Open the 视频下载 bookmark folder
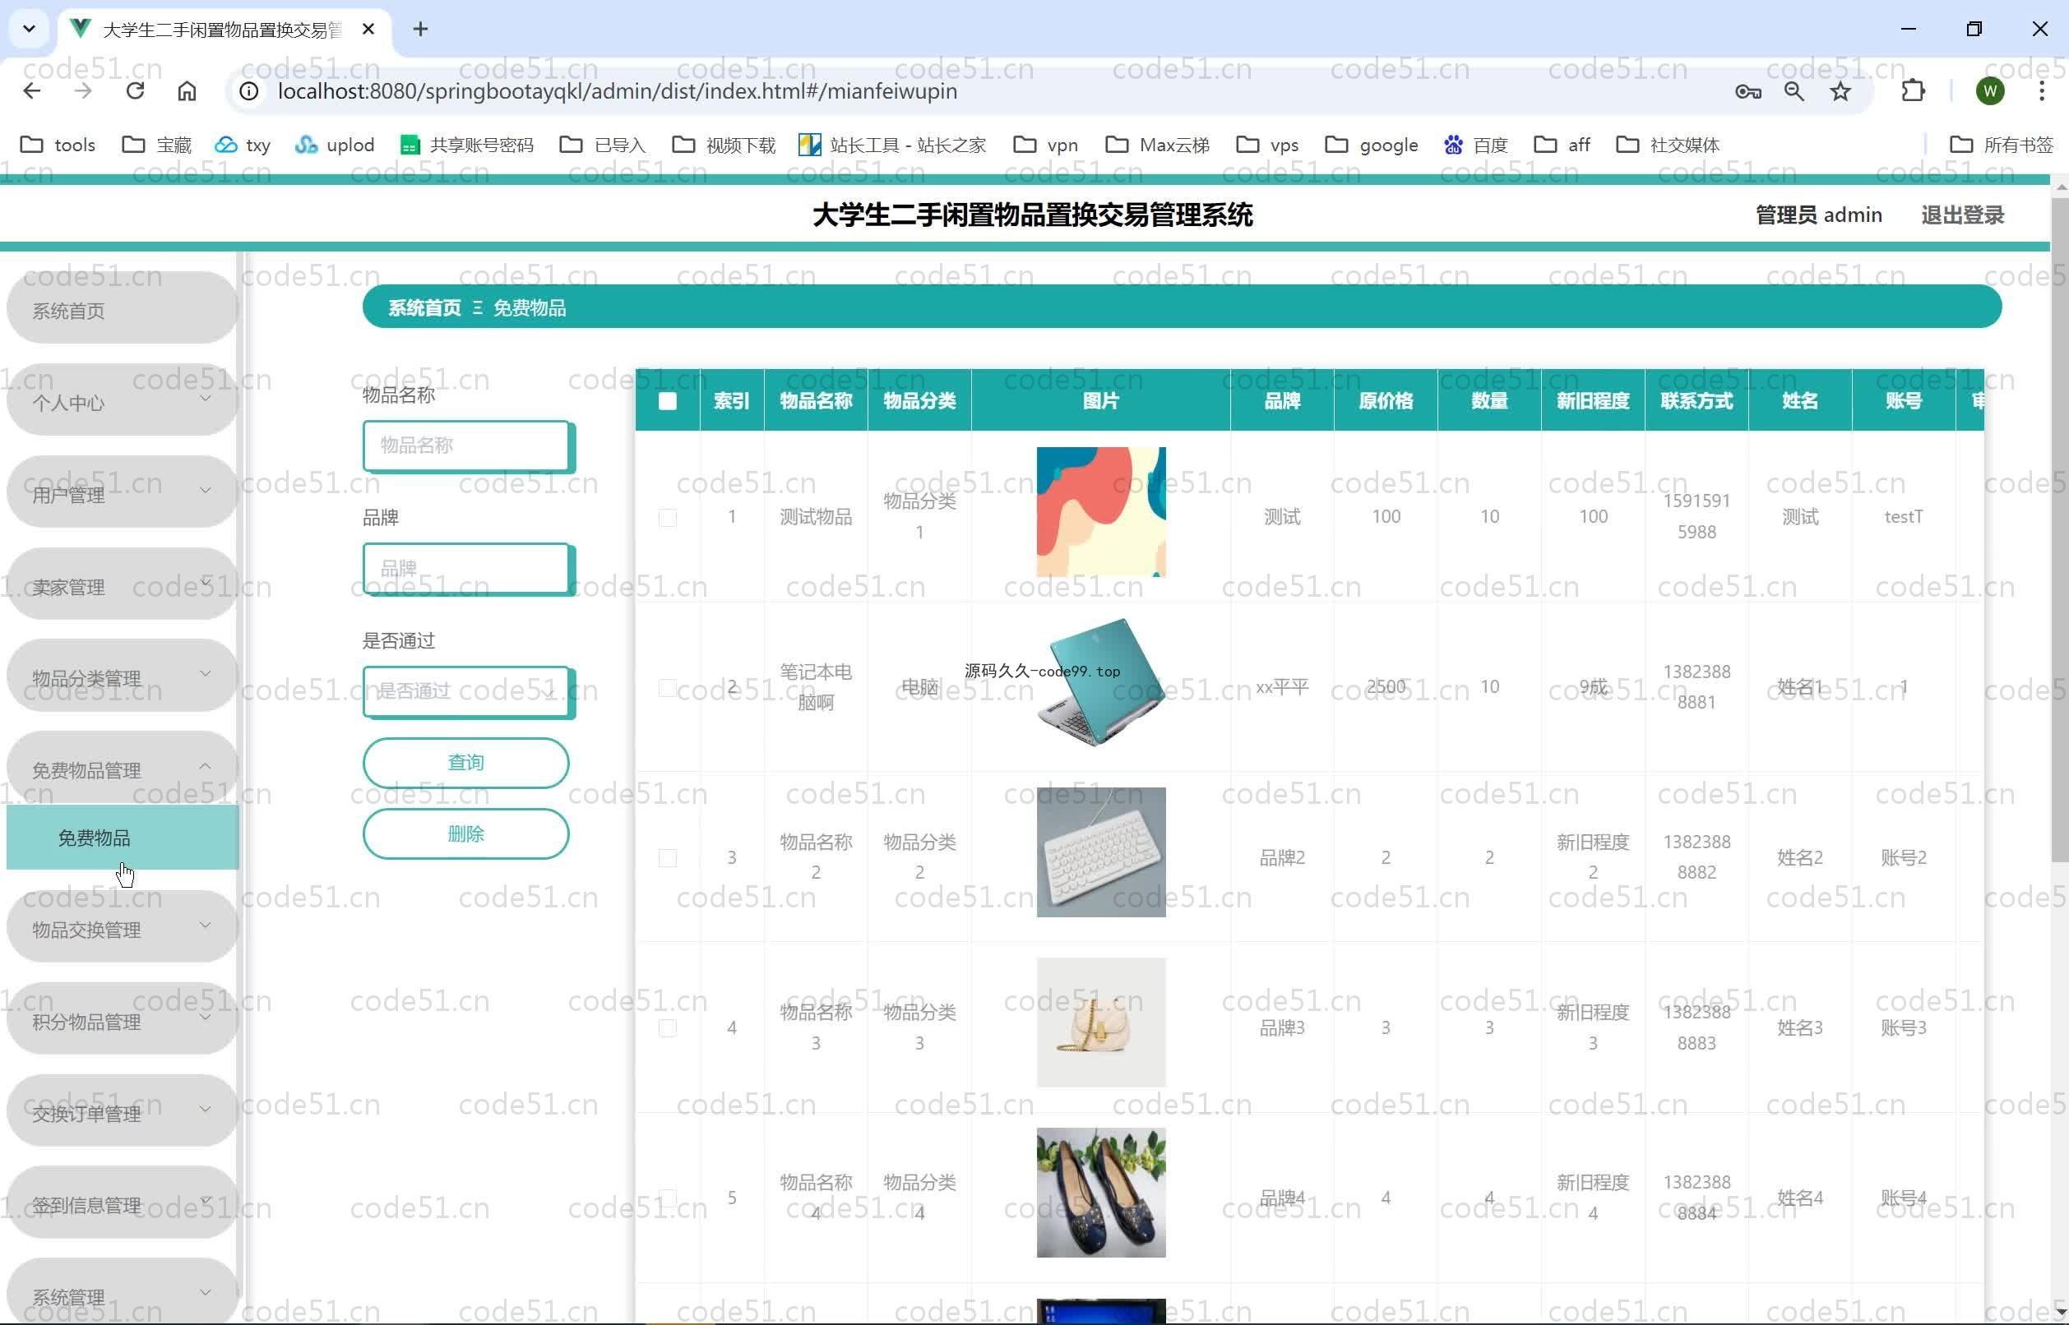Viewport: 2069px width, 1325px height. coord(724,145)
